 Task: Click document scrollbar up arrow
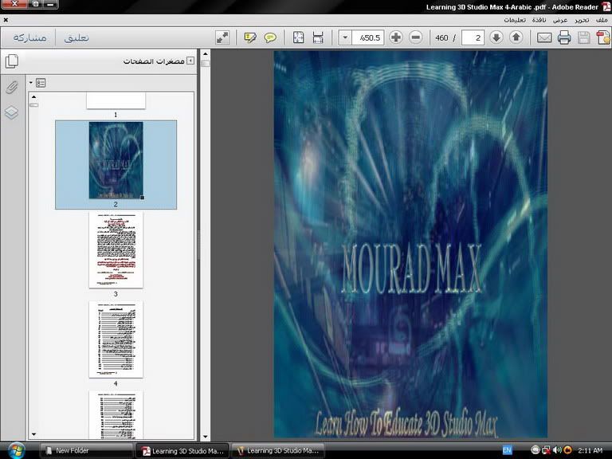206,54
